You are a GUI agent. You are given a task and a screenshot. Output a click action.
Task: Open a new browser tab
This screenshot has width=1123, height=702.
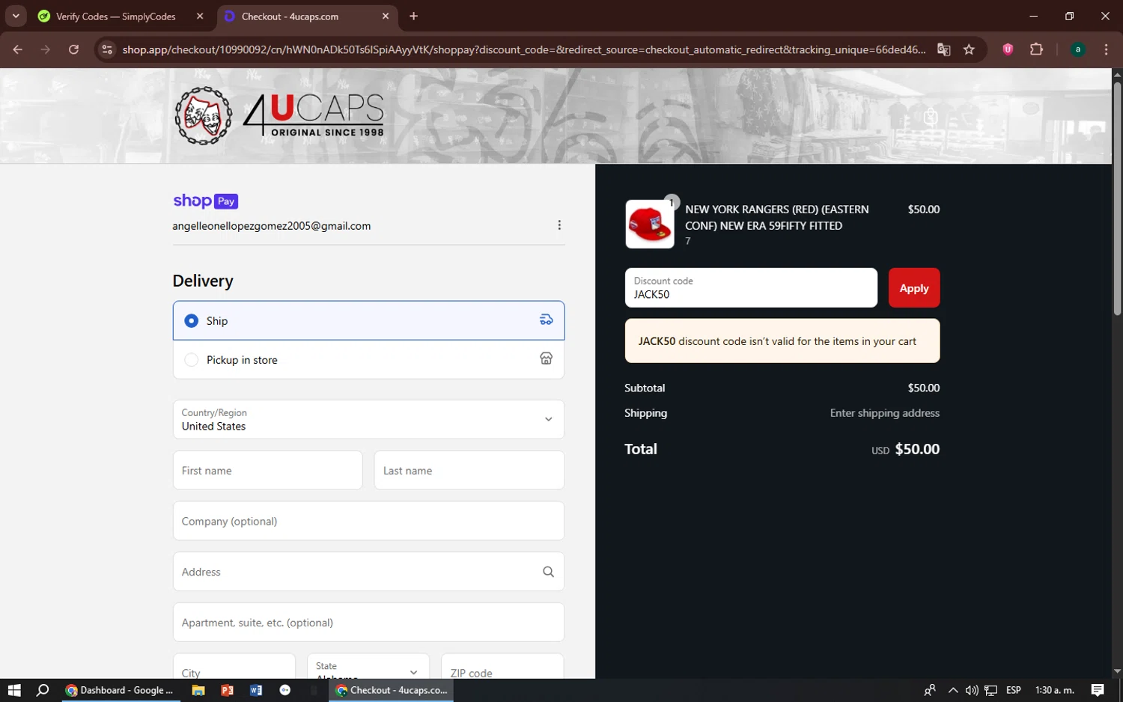pos(413,16)
